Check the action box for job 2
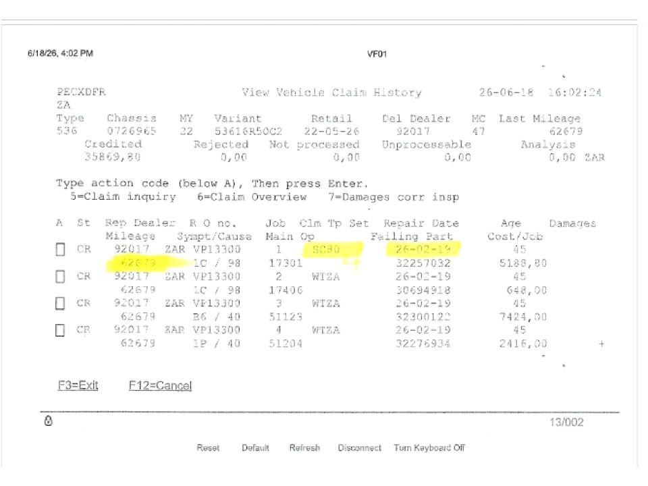 [60, 277]
